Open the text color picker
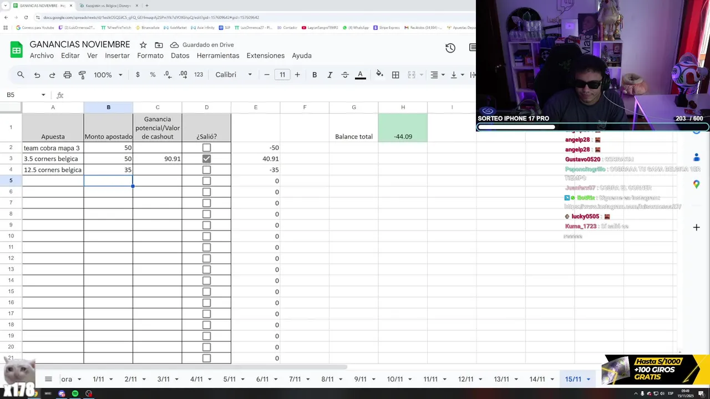The height and width of the screenshot is (399, 710). pyautogui.click(x=361, y=75)
